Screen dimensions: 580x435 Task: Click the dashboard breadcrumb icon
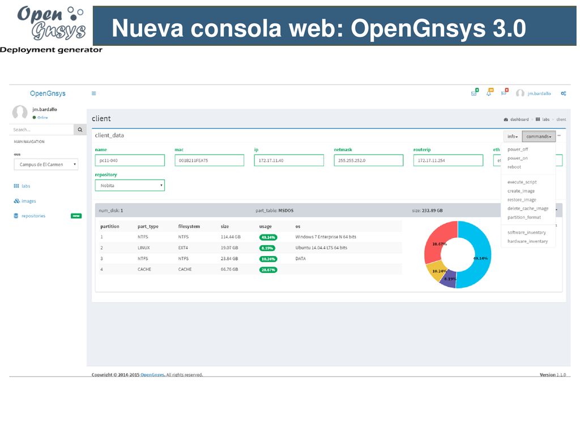[x=506, y=120]
